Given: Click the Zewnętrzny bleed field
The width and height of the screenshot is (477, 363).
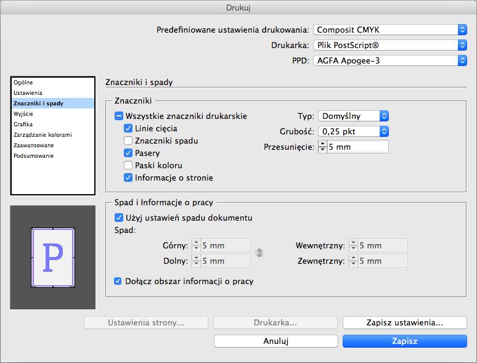Looking at the screenshot, I should point(382,261).
